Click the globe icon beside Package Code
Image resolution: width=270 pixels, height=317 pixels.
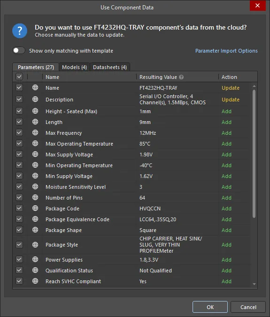point(35,208)
